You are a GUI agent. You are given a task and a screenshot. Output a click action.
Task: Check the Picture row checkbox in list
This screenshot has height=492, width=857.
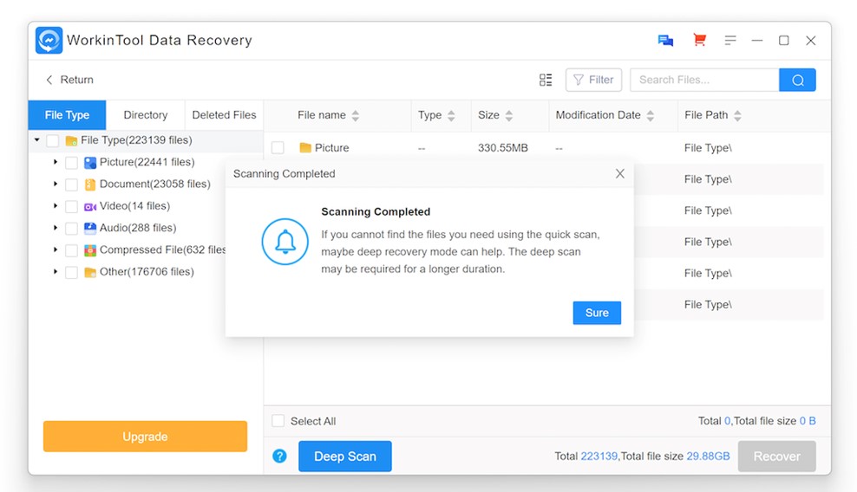pos(278,147)
